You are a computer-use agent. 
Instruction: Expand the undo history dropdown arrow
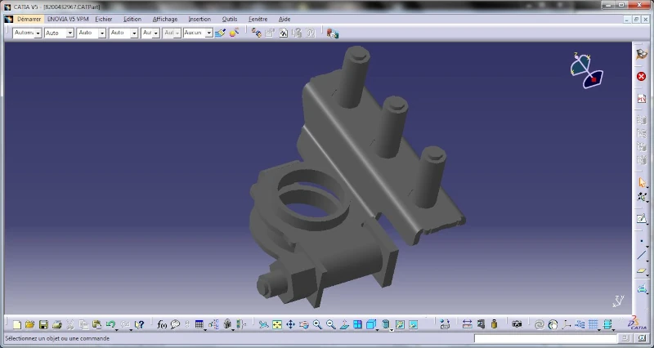click(x=119, y=326)
